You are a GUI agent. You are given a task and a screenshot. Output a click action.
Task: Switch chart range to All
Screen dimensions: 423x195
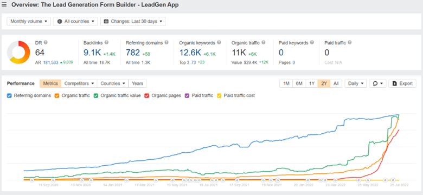[336, 83]
